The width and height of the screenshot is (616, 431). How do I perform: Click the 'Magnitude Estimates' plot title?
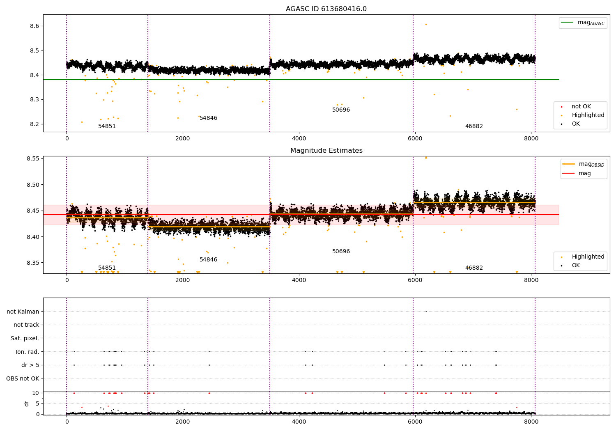326,151
